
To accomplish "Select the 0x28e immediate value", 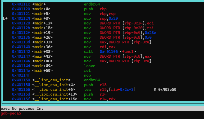I will (150, 33).
